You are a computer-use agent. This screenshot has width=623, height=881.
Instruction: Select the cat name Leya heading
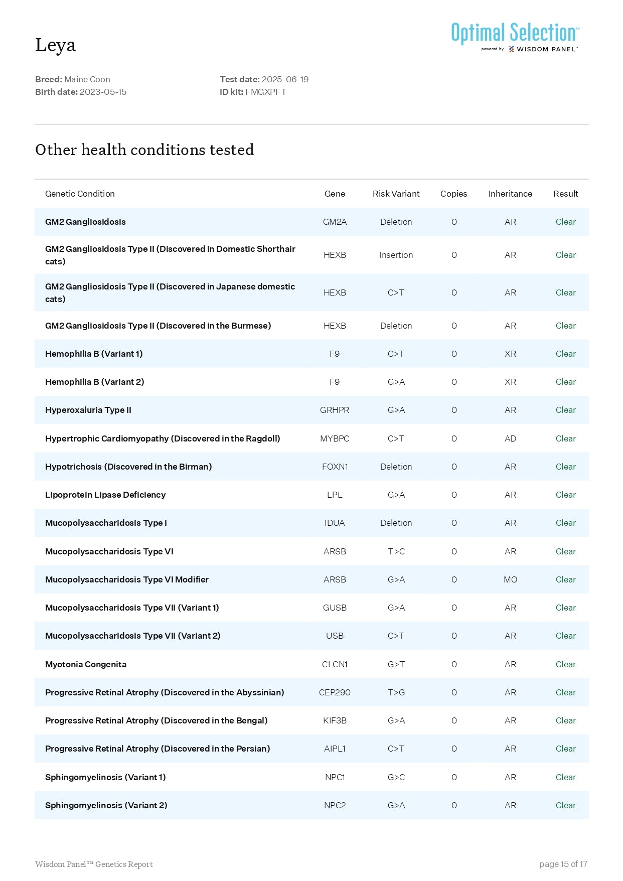pos(55,45)
